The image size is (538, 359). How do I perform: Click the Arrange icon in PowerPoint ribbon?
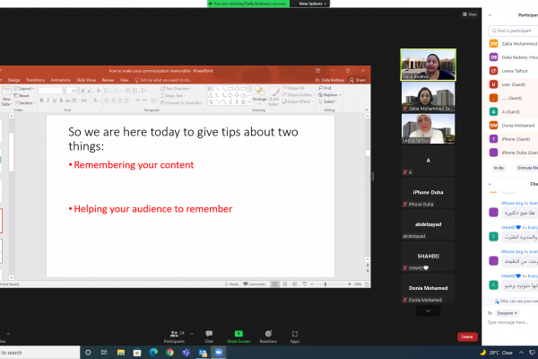259,95
